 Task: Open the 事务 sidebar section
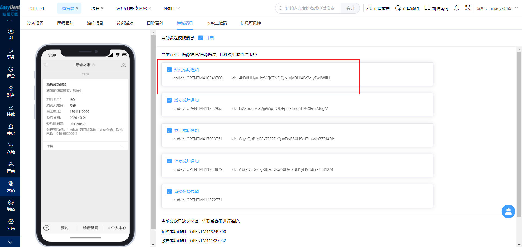(11, 53)
